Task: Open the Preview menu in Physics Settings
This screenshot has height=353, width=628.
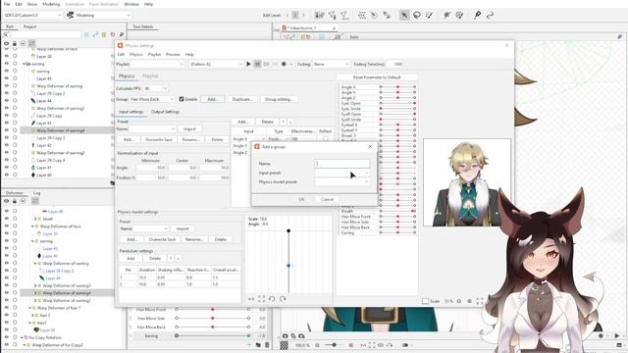Action: click(173, 55)
